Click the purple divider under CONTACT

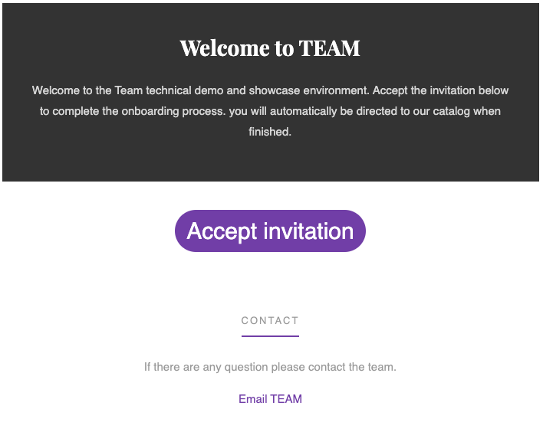270,335
